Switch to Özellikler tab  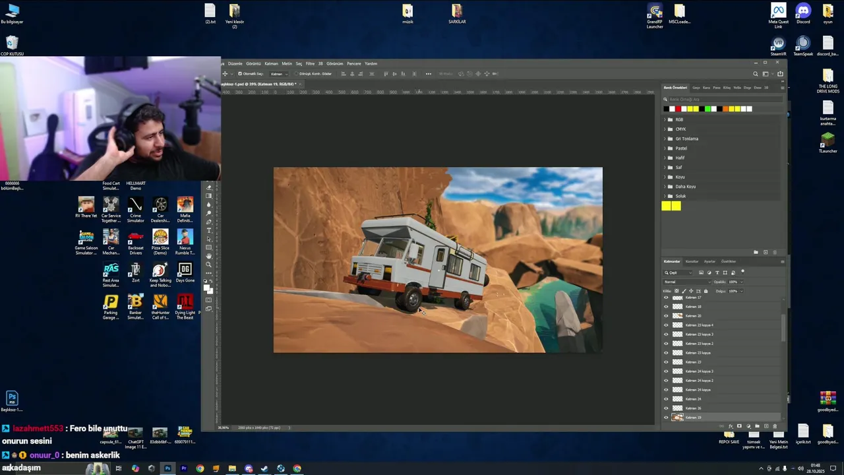(x=729, y=262)
